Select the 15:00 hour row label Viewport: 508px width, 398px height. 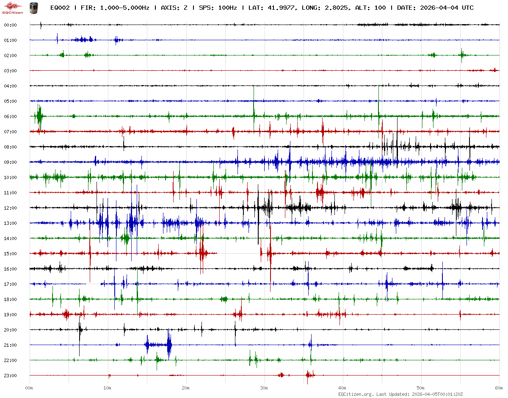(10, 254)
